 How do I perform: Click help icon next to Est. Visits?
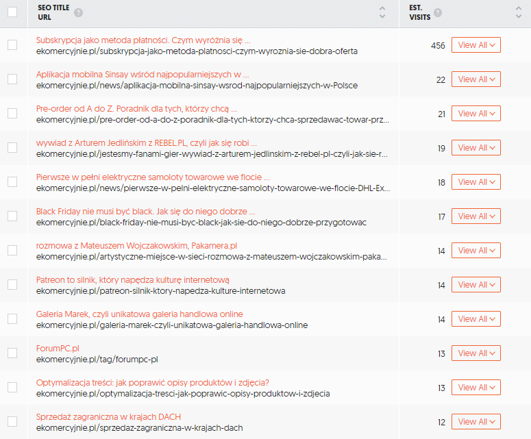tap(438, 13)
